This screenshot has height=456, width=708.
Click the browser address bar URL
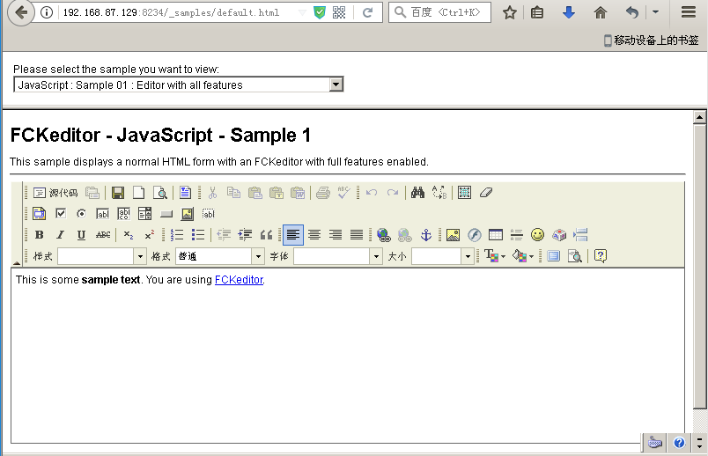(171, 12)
